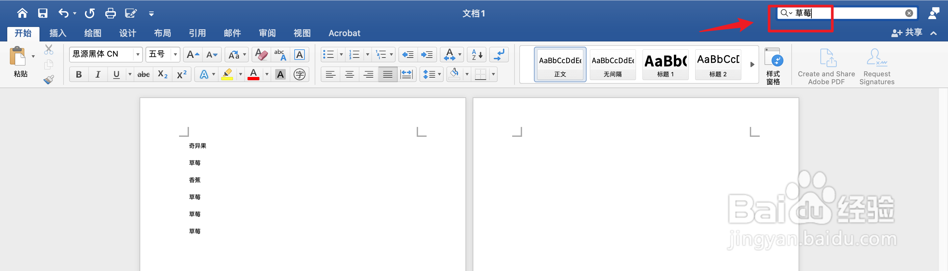Switch to the 引用 tab
This screenshot has height=271, width=948.
pyautogui.click(x=197, y=33)
